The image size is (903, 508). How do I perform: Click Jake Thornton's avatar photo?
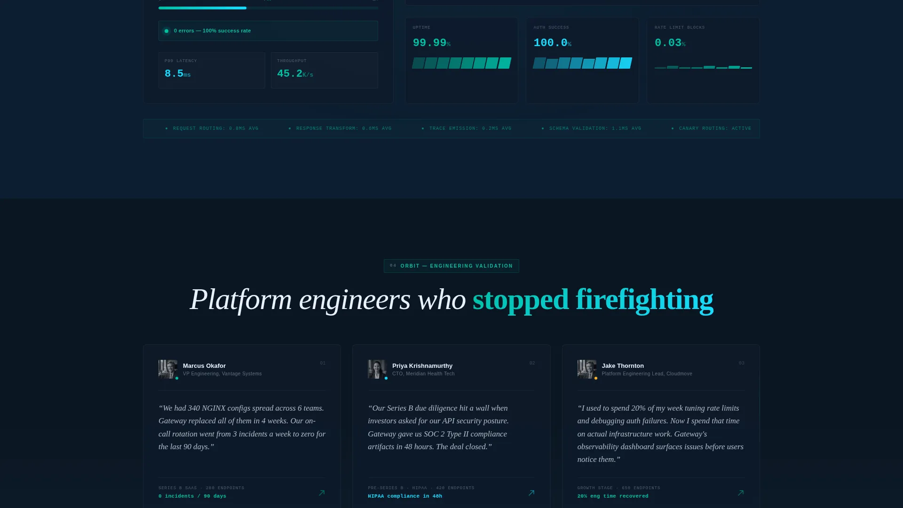click(586, 369)
